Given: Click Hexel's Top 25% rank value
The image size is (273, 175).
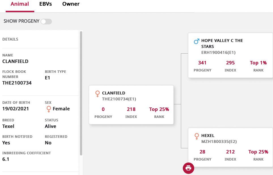Looking at the screenshot, I should 258,152.
